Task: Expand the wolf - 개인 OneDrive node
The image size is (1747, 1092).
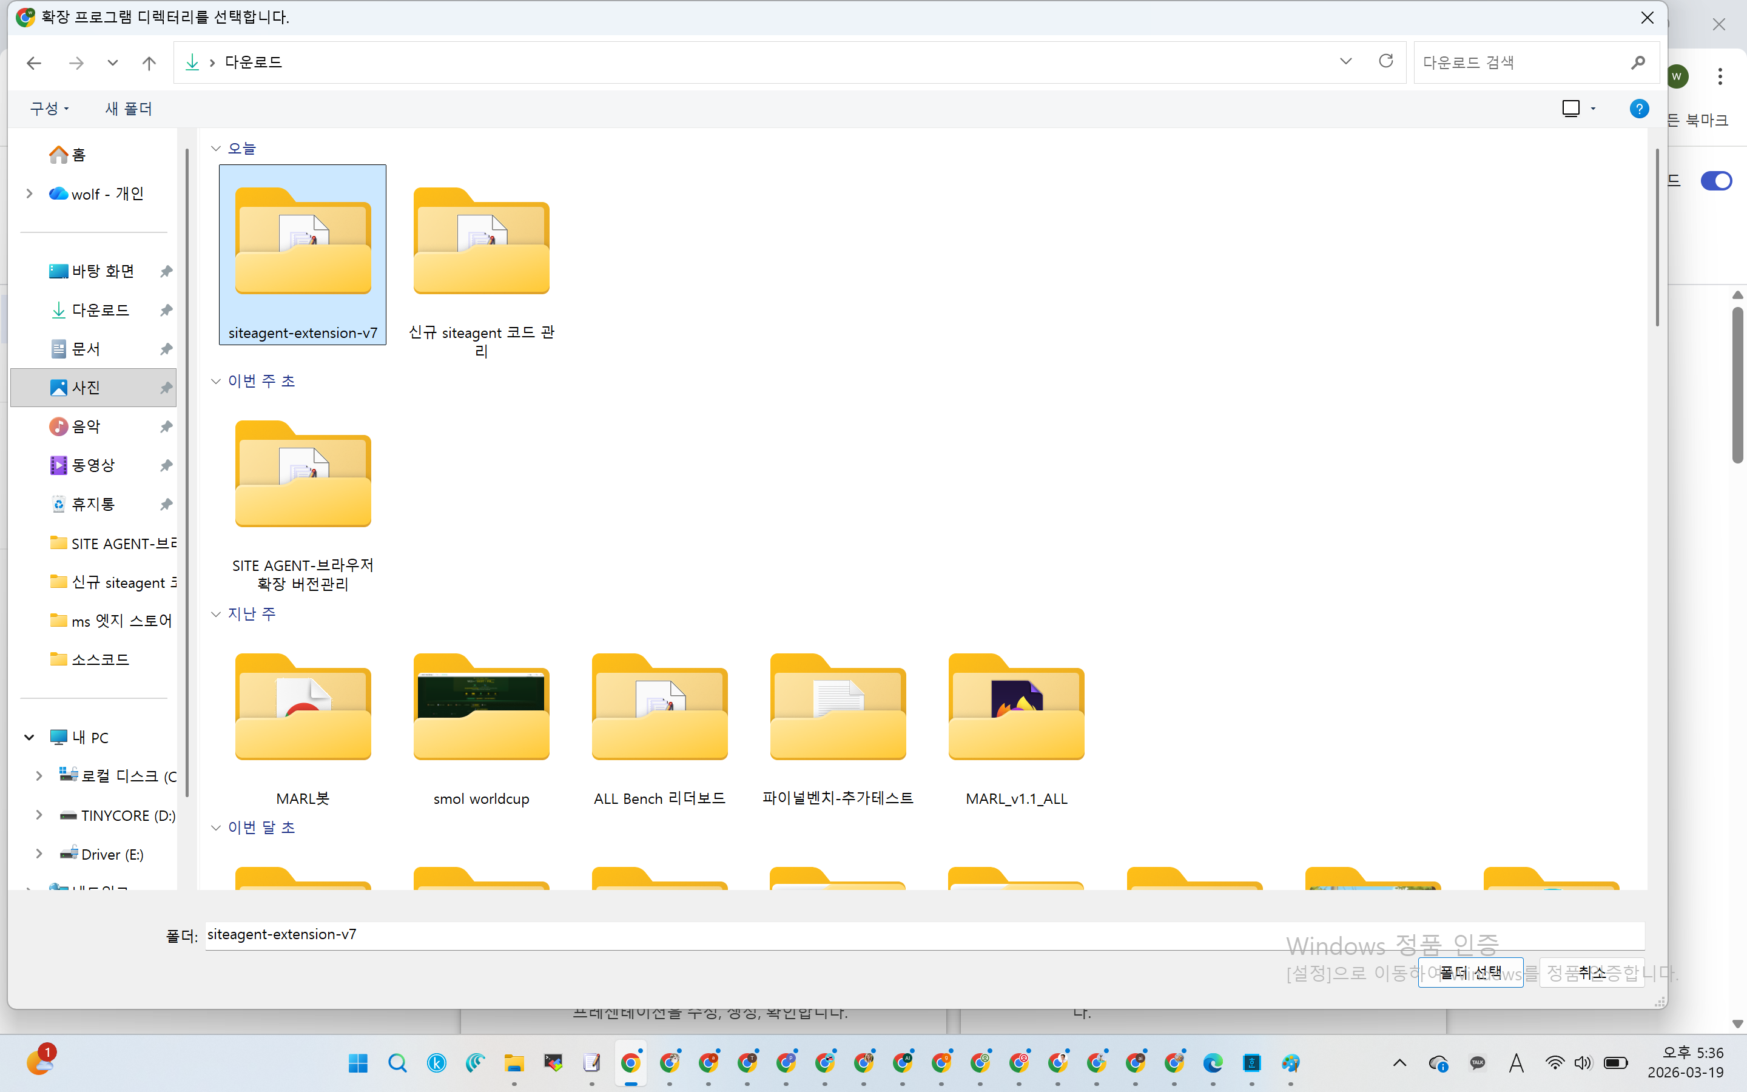Action: [29, 194]
